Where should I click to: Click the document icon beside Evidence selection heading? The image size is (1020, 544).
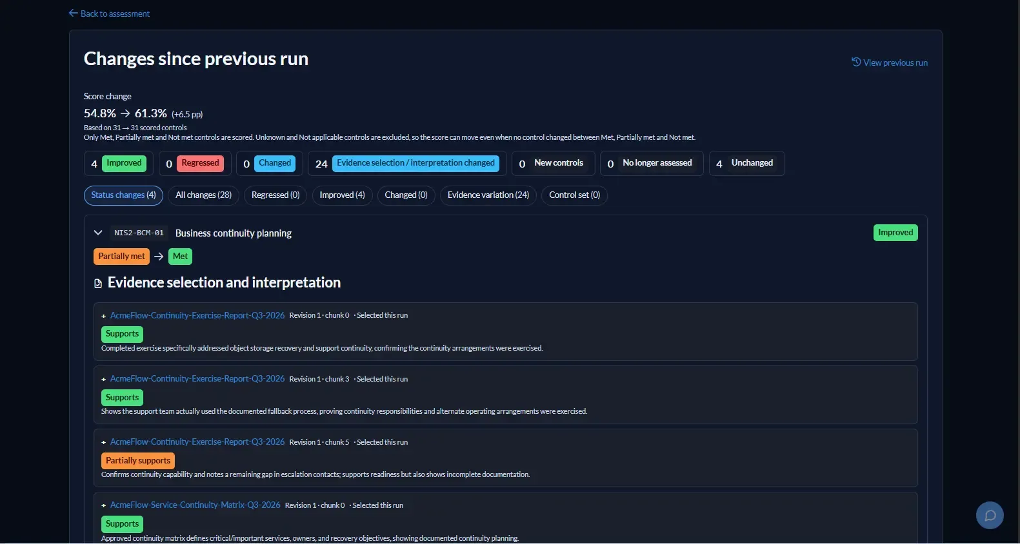point(98,284)
